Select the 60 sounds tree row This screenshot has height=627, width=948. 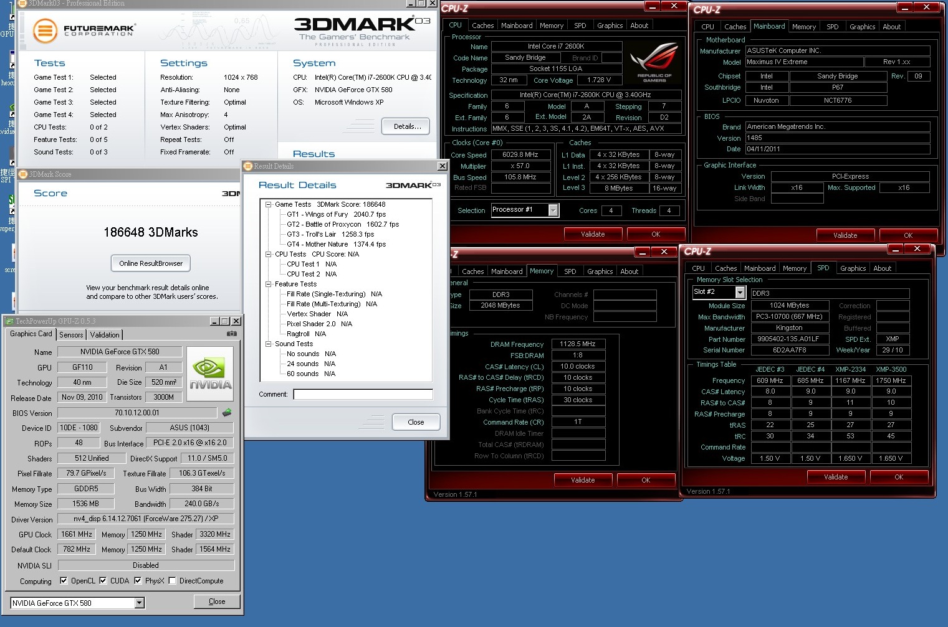(311, 374)
